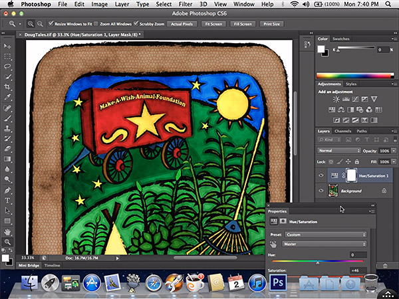Click the Fill Screen button
This screenshot has width=399, height=299.
(243, 24)
